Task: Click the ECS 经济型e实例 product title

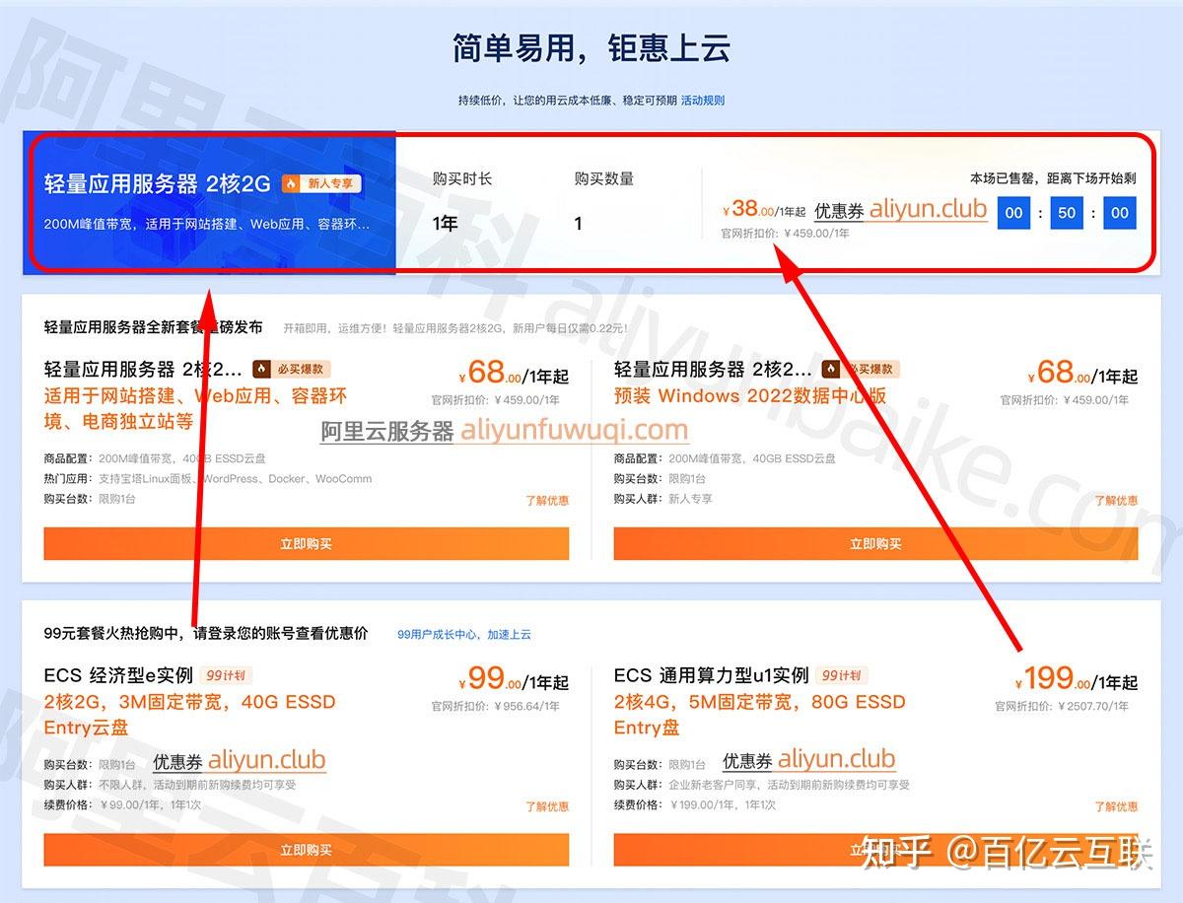Action: (118, 675)
